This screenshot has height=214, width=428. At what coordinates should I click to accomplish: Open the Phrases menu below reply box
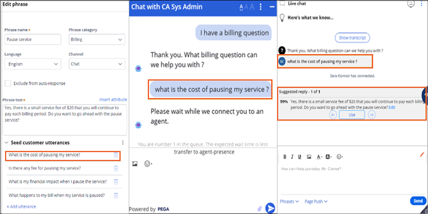click(x=289, y=201)
